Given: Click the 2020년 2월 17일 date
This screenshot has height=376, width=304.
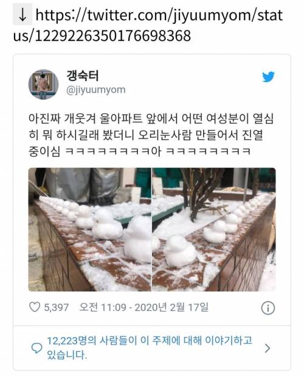Looking at the screenshot, I should click(171, 307).
